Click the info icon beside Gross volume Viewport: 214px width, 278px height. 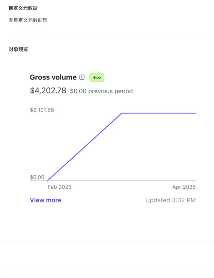tap(82, 77)
